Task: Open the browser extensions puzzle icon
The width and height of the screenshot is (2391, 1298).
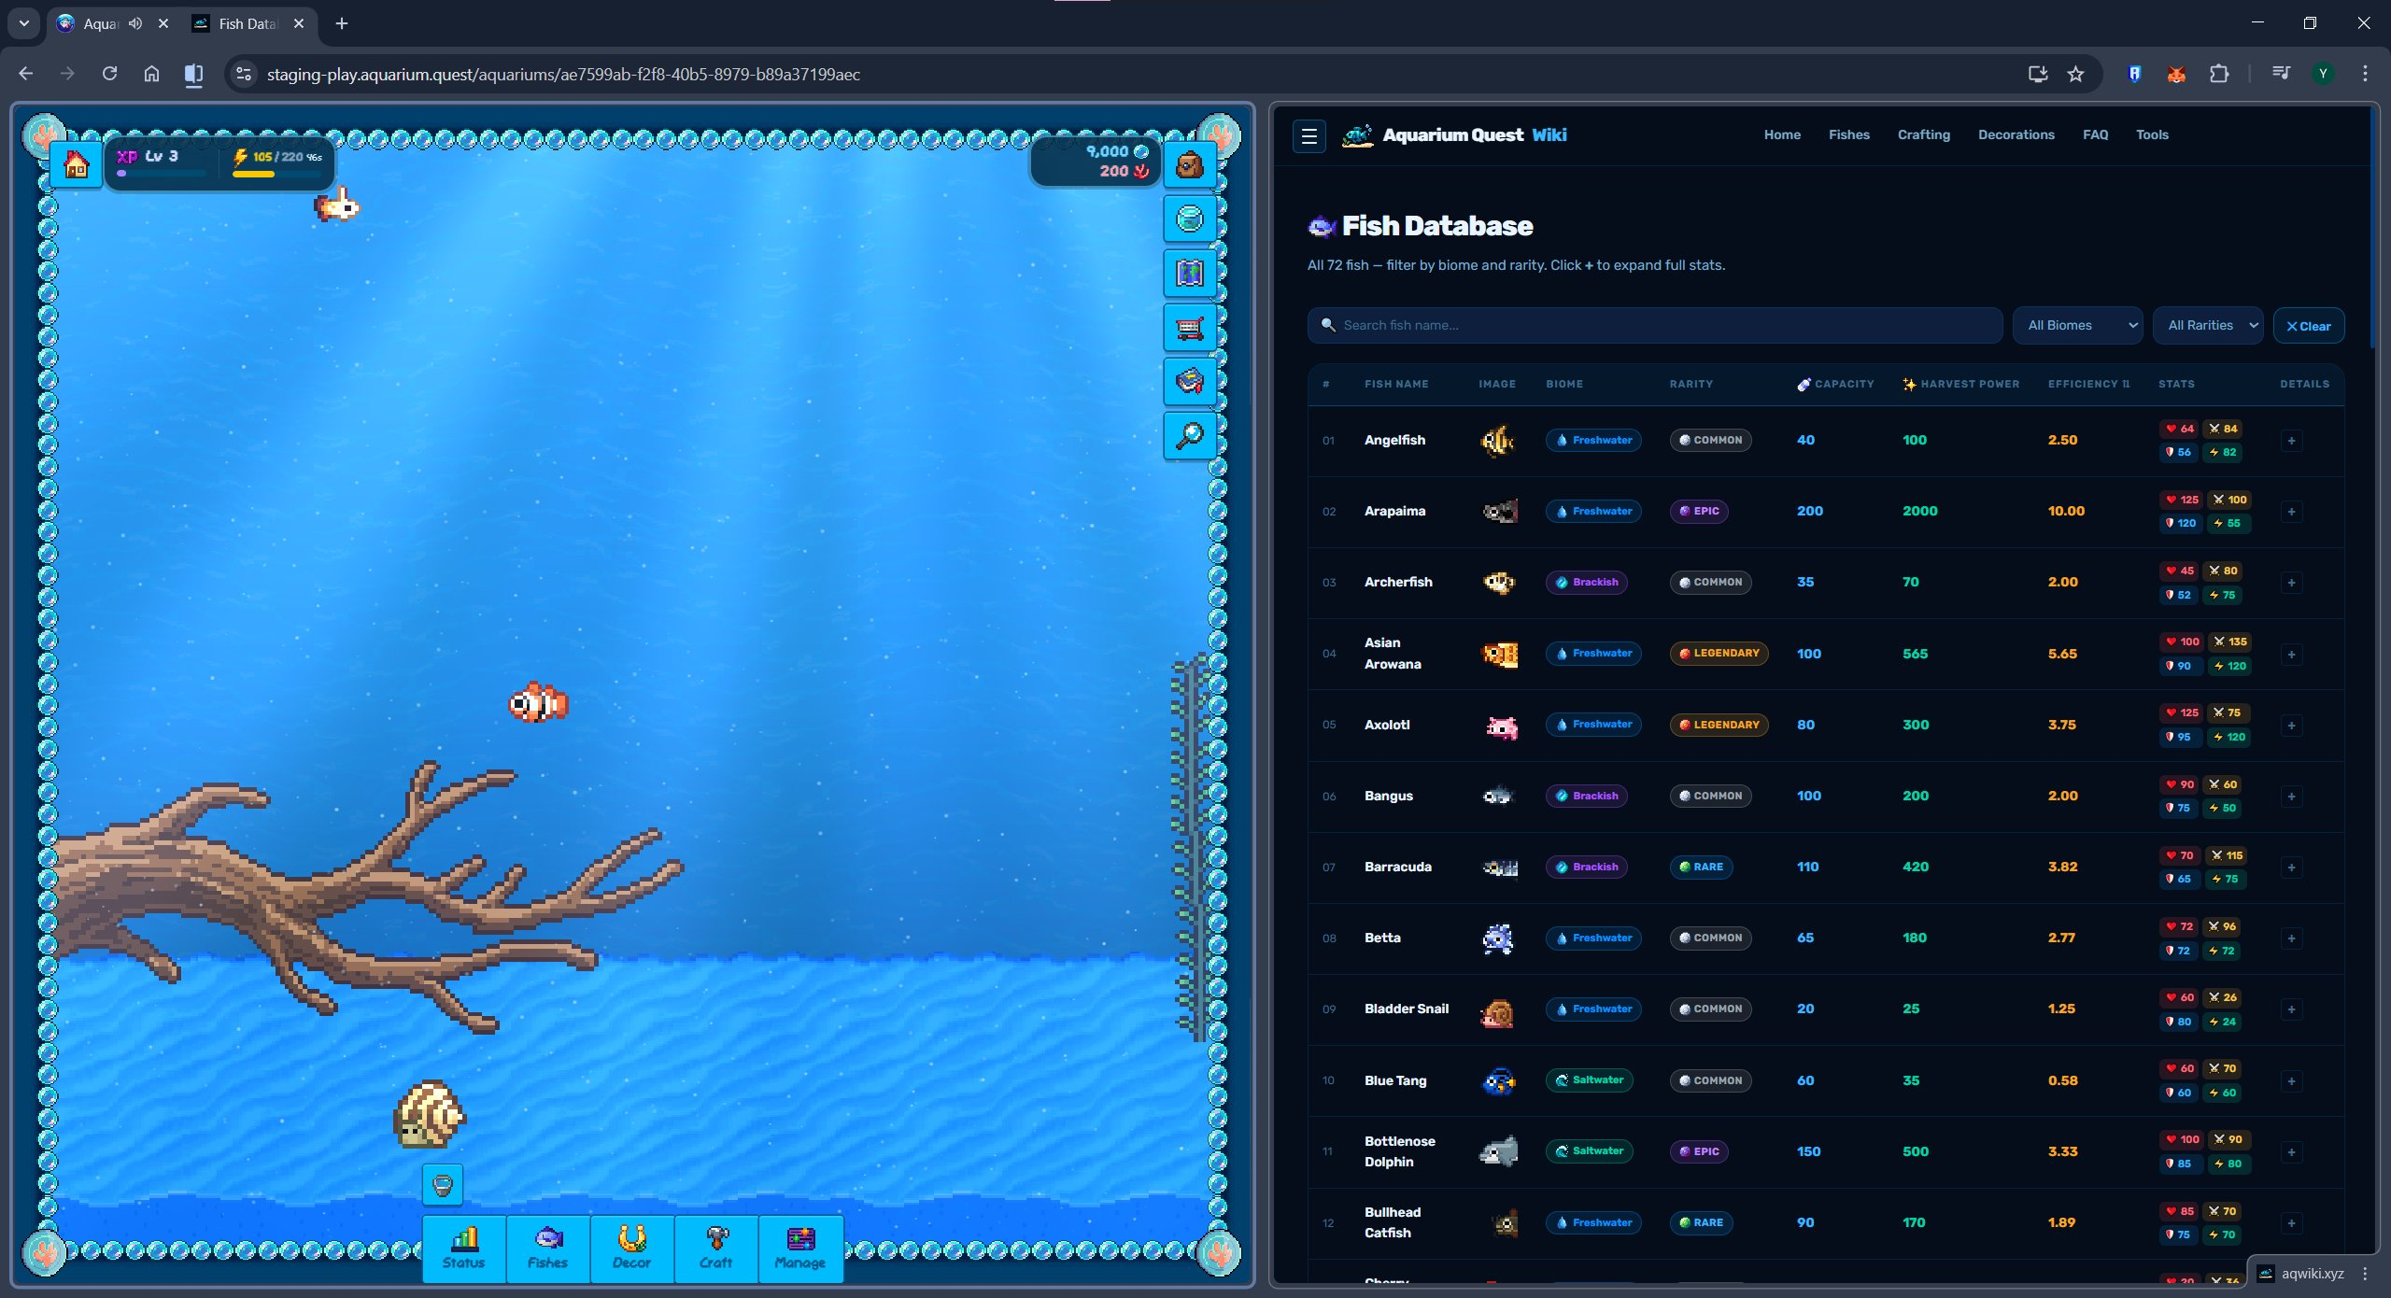Action: [x=2219, y=74]
